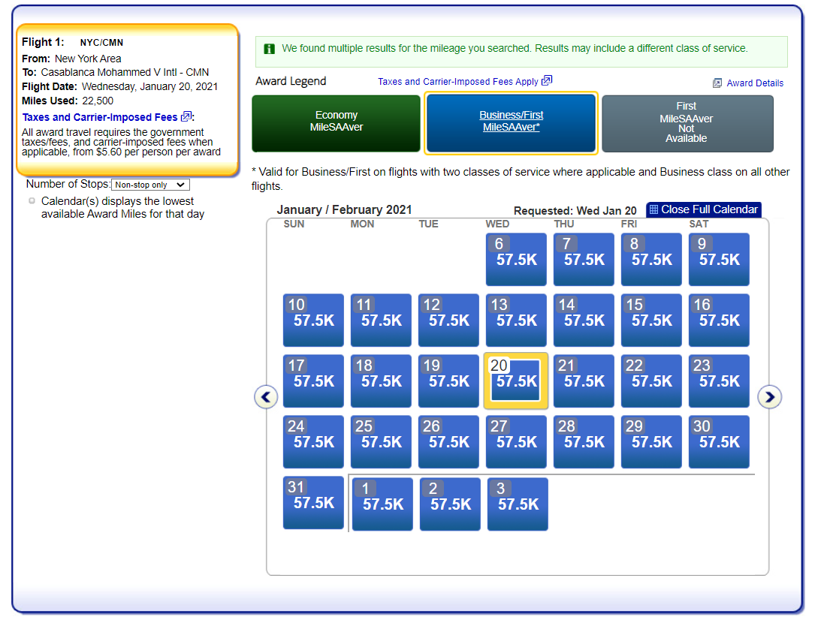
Task: Choose January 6 award date
Action: pos(516,260)
